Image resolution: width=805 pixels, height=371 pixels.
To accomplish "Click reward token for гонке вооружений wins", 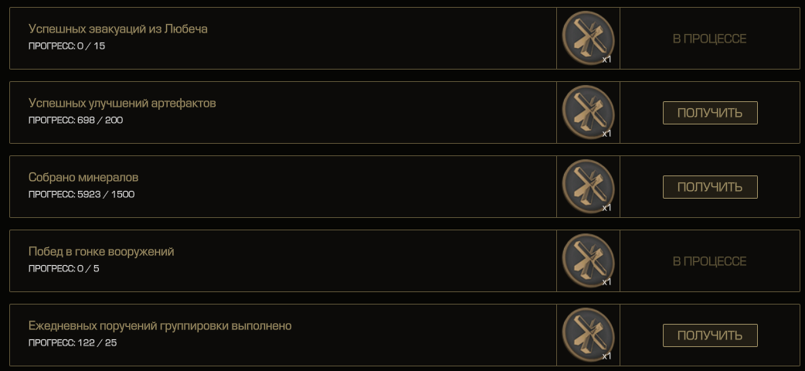I will (x=589, y=260).
